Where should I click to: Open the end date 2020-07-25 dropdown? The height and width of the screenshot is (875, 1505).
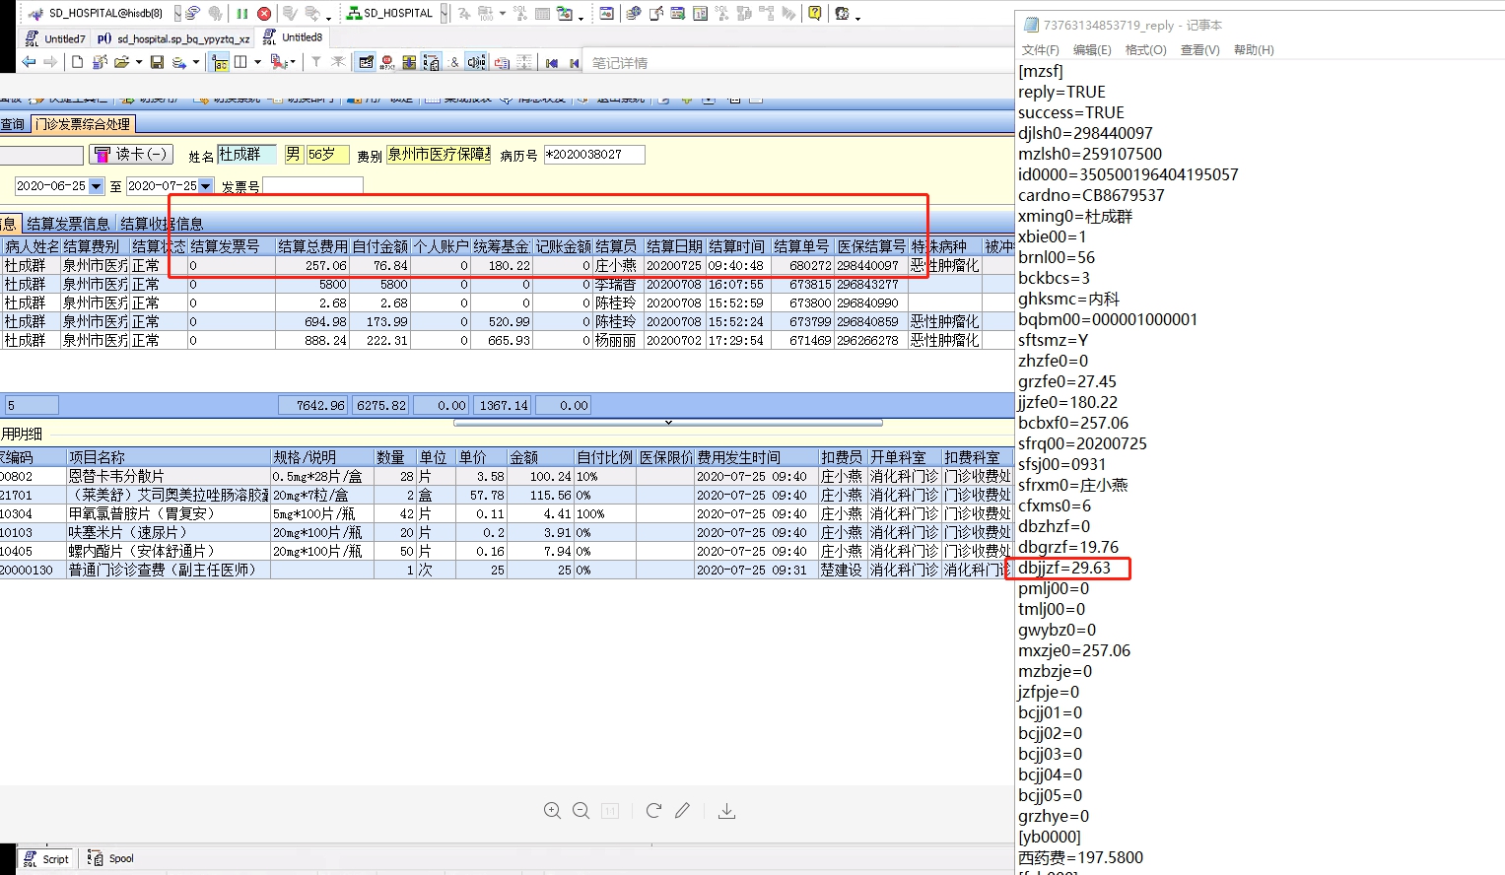[205, 186]
